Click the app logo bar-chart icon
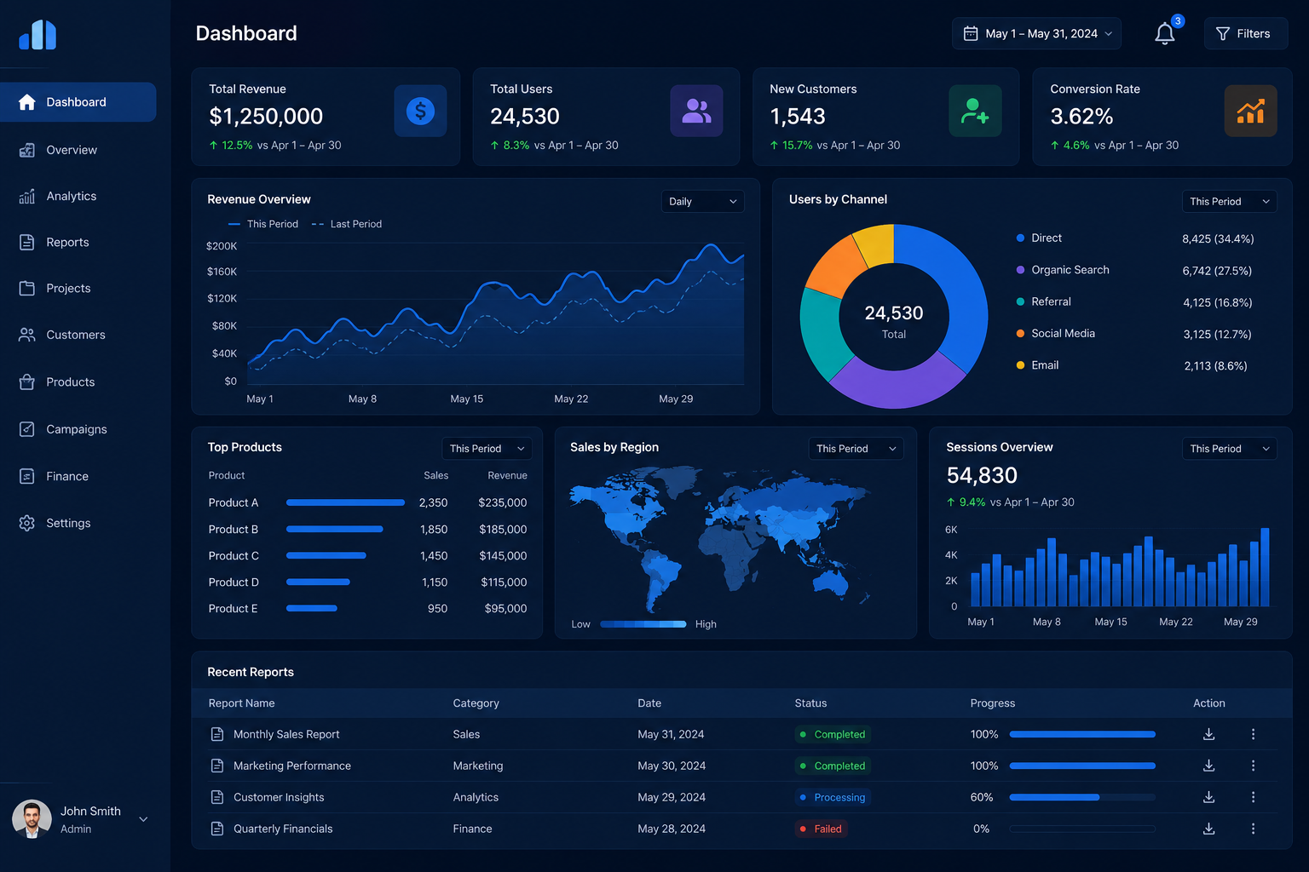 [37, 35]
